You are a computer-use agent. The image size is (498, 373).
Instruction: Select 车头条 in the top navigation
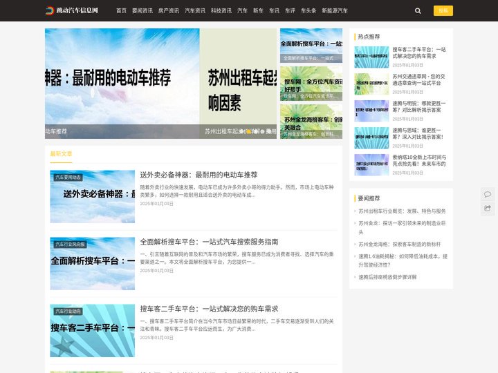308,10
